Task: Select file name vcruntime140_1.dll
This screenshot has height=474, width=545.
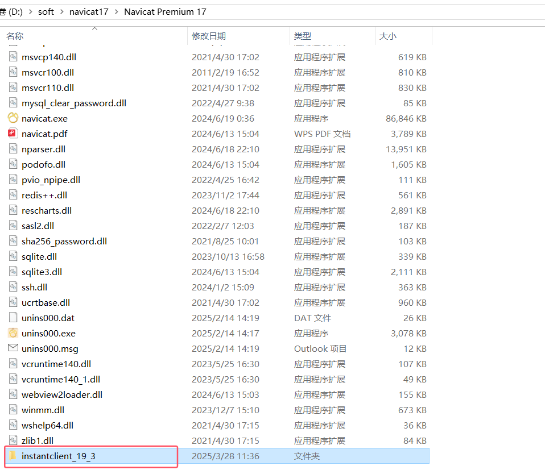Action: [x=61, y=379]
